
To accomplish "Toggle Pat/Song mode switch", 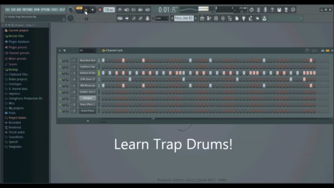I will click(x=79, y=9).
